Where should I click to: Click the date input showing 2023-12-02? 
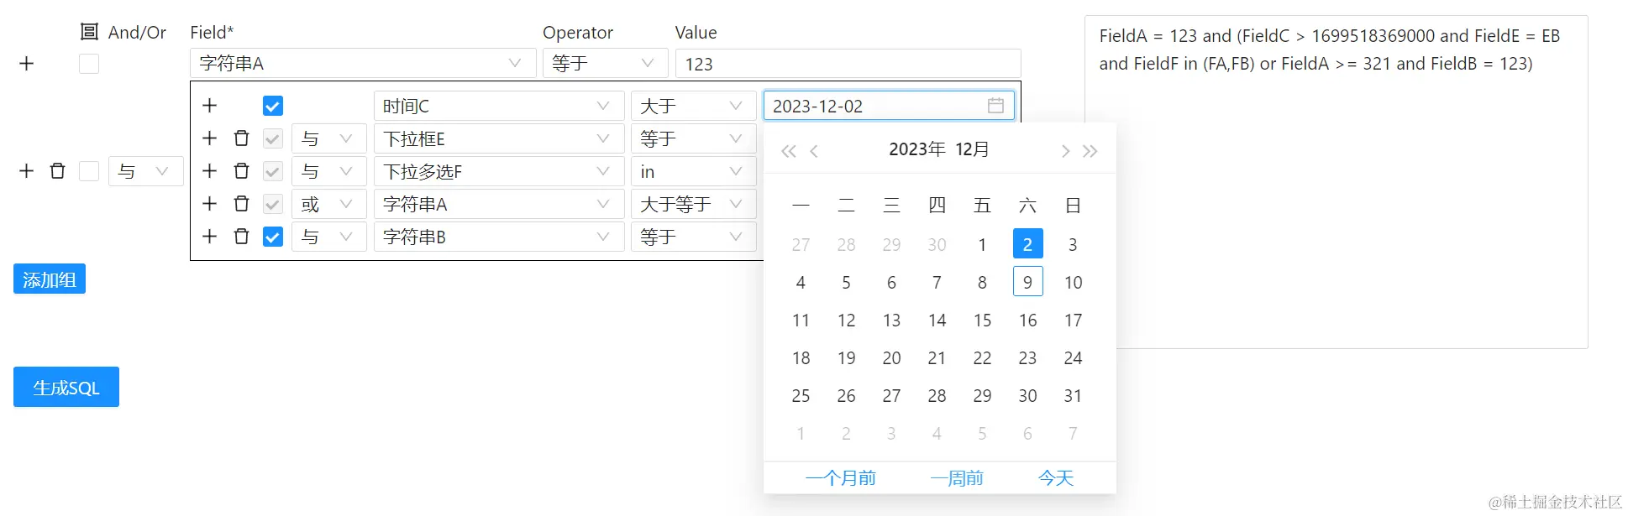pyautogui.click(x=888, y=106)
